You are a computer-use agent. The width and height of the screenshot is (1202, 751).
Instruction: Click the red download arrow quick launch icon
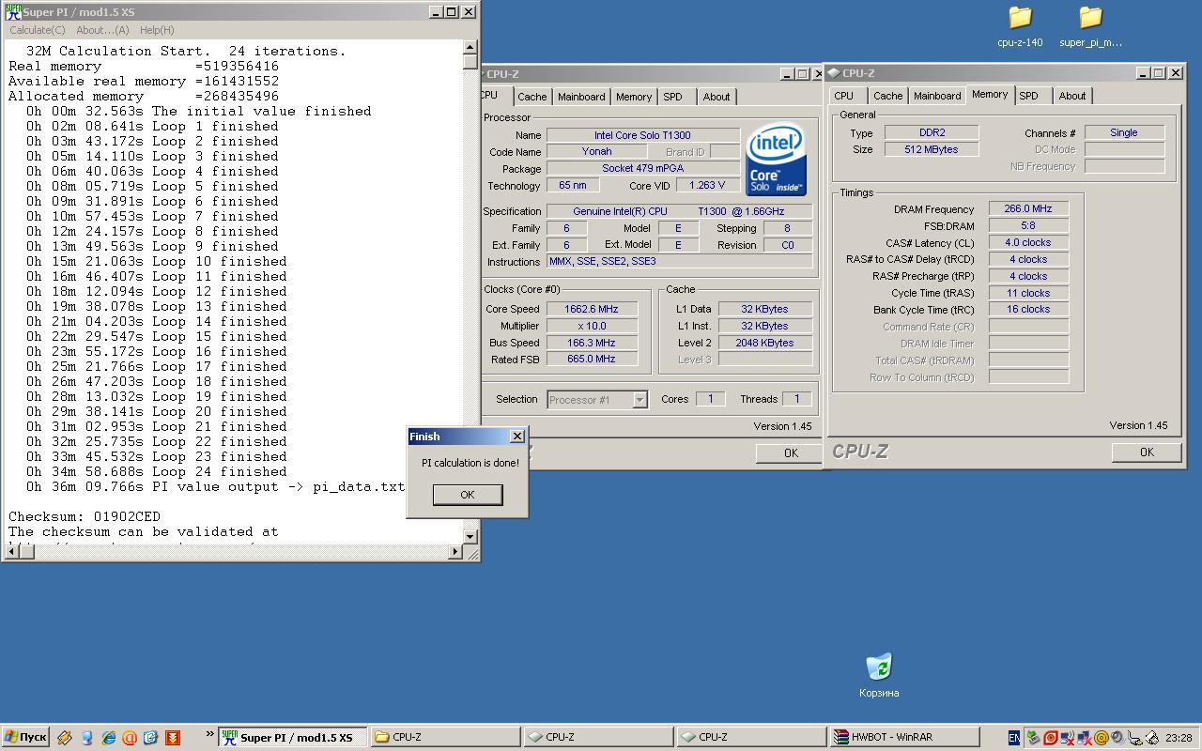pos(173,738)
